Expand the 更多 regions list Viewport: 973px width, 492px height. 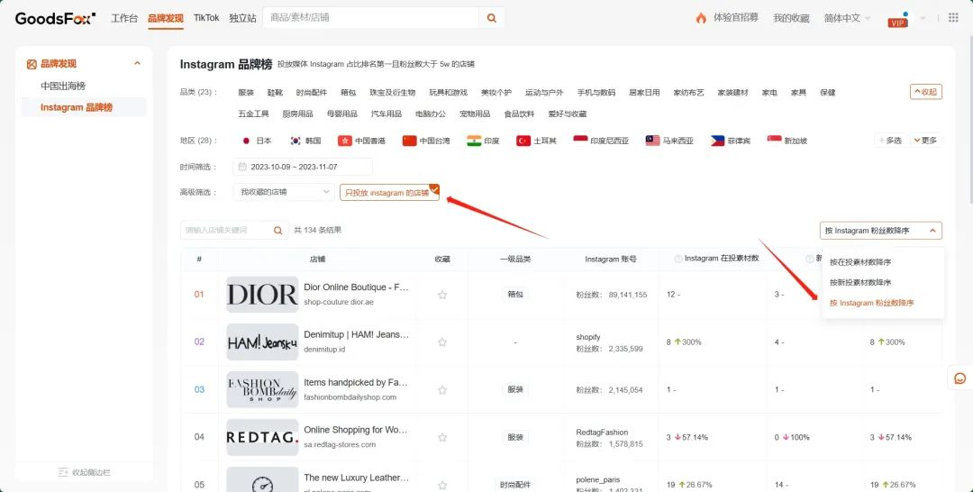coord(925,141)
